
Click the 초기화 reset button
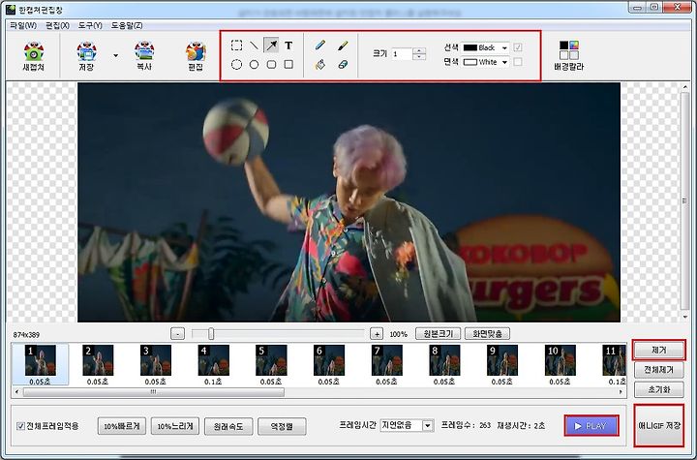[659, 389]
